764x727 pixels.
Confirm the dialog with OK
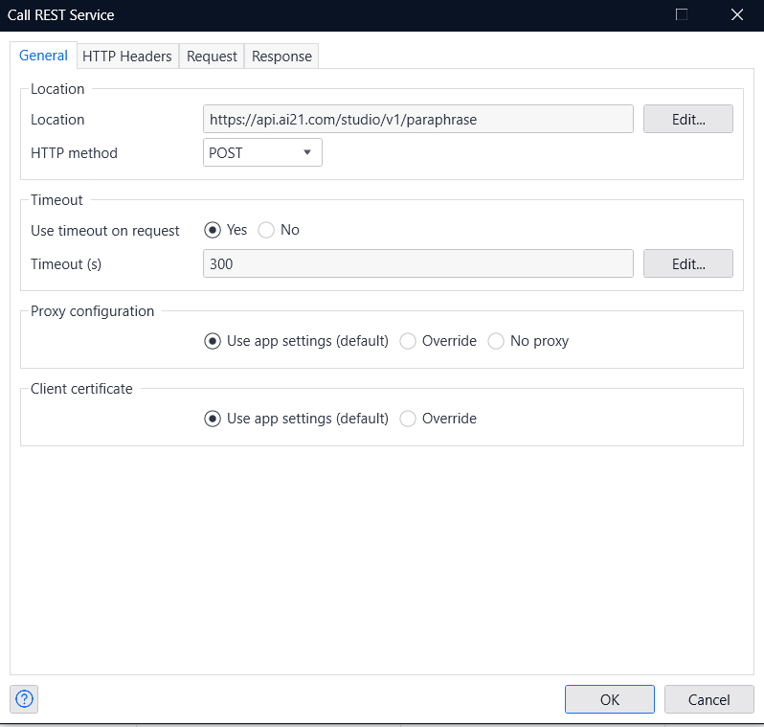pos(610,699)
